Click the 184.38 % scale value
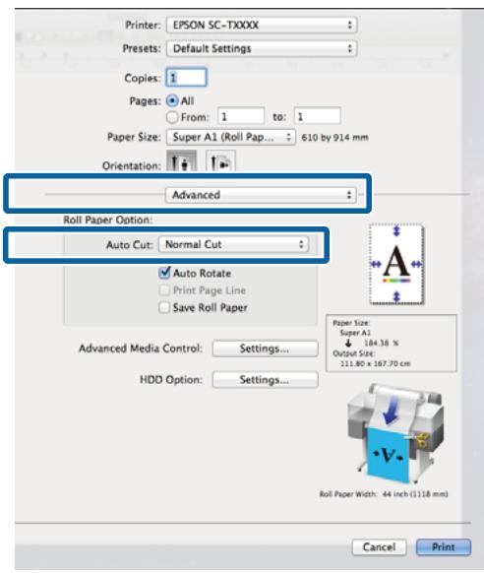This screenshot has height=573, width=484. coord(382,344)
